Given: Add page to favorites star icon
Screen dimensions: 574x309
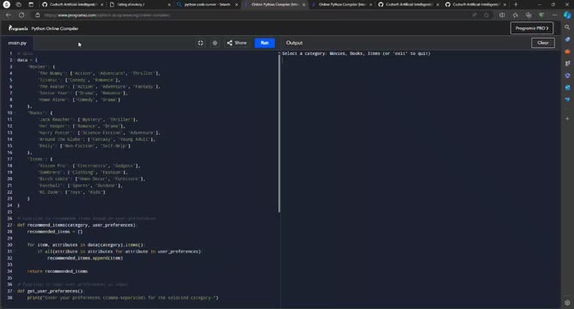Looking at the screenshot, I should (x=486, y=15).
